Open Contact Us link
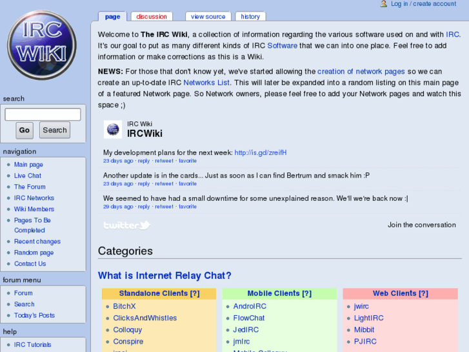 pyautogui.click(x=30, y=264)
